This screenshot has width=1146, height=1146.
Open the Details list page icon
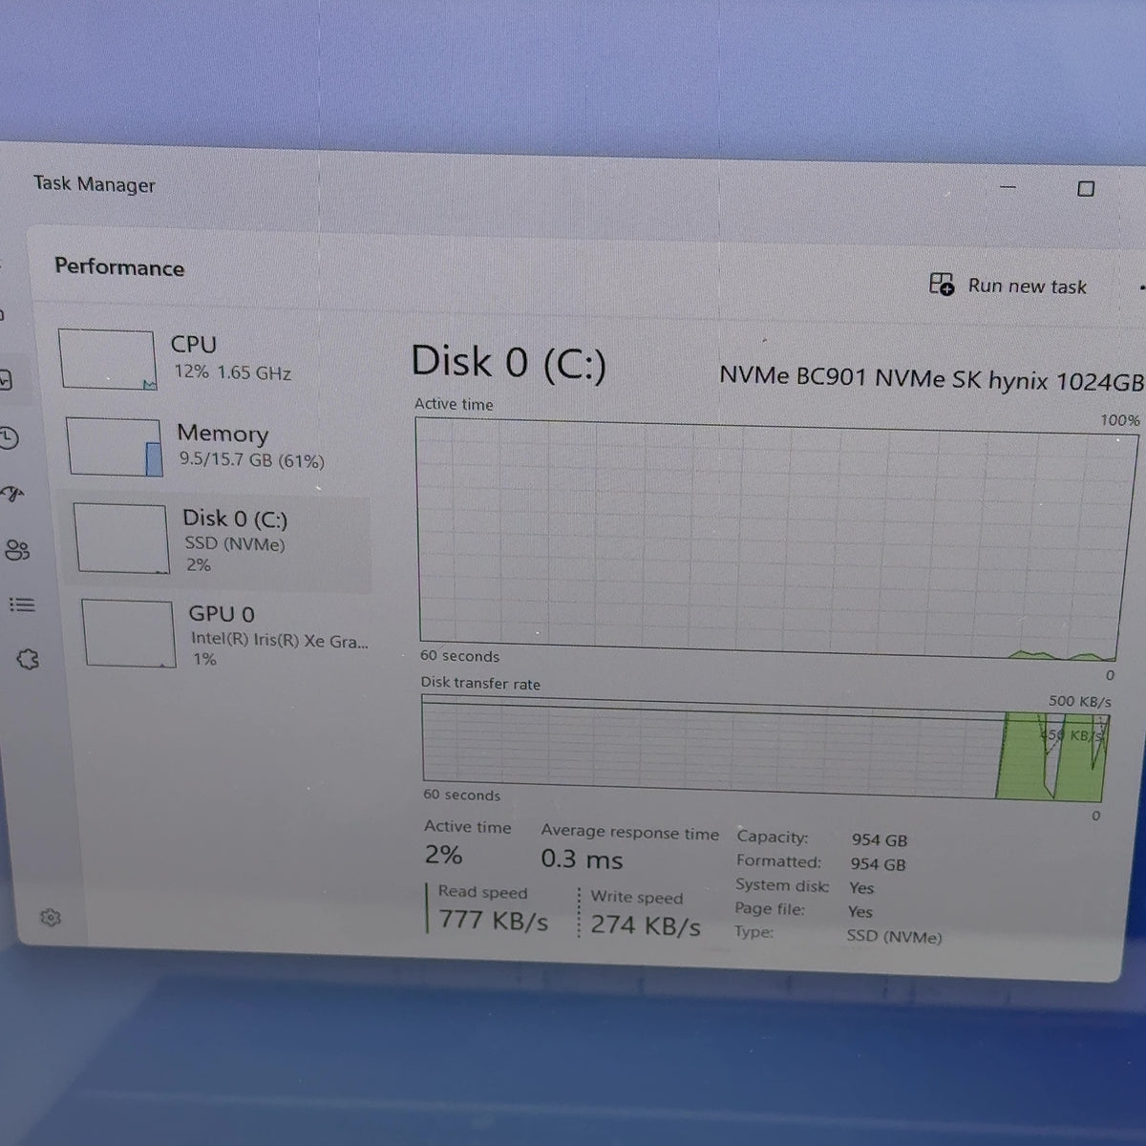(x=22, y=605)
